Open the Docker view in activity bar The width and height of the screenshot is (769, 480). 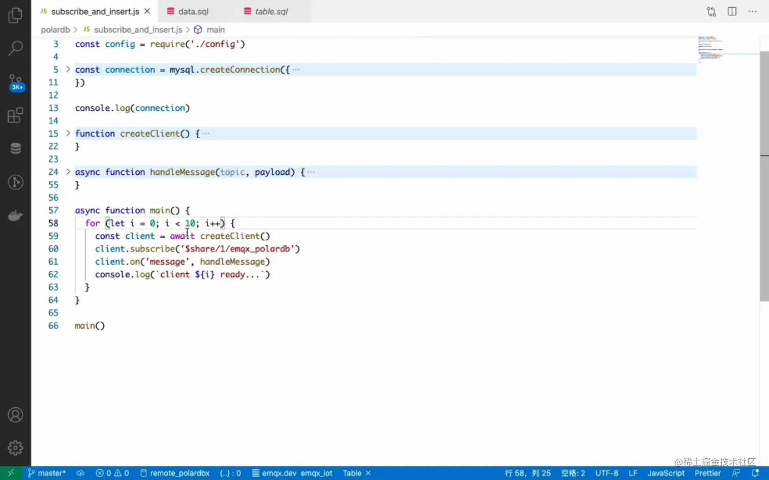(x=15, y=215)
